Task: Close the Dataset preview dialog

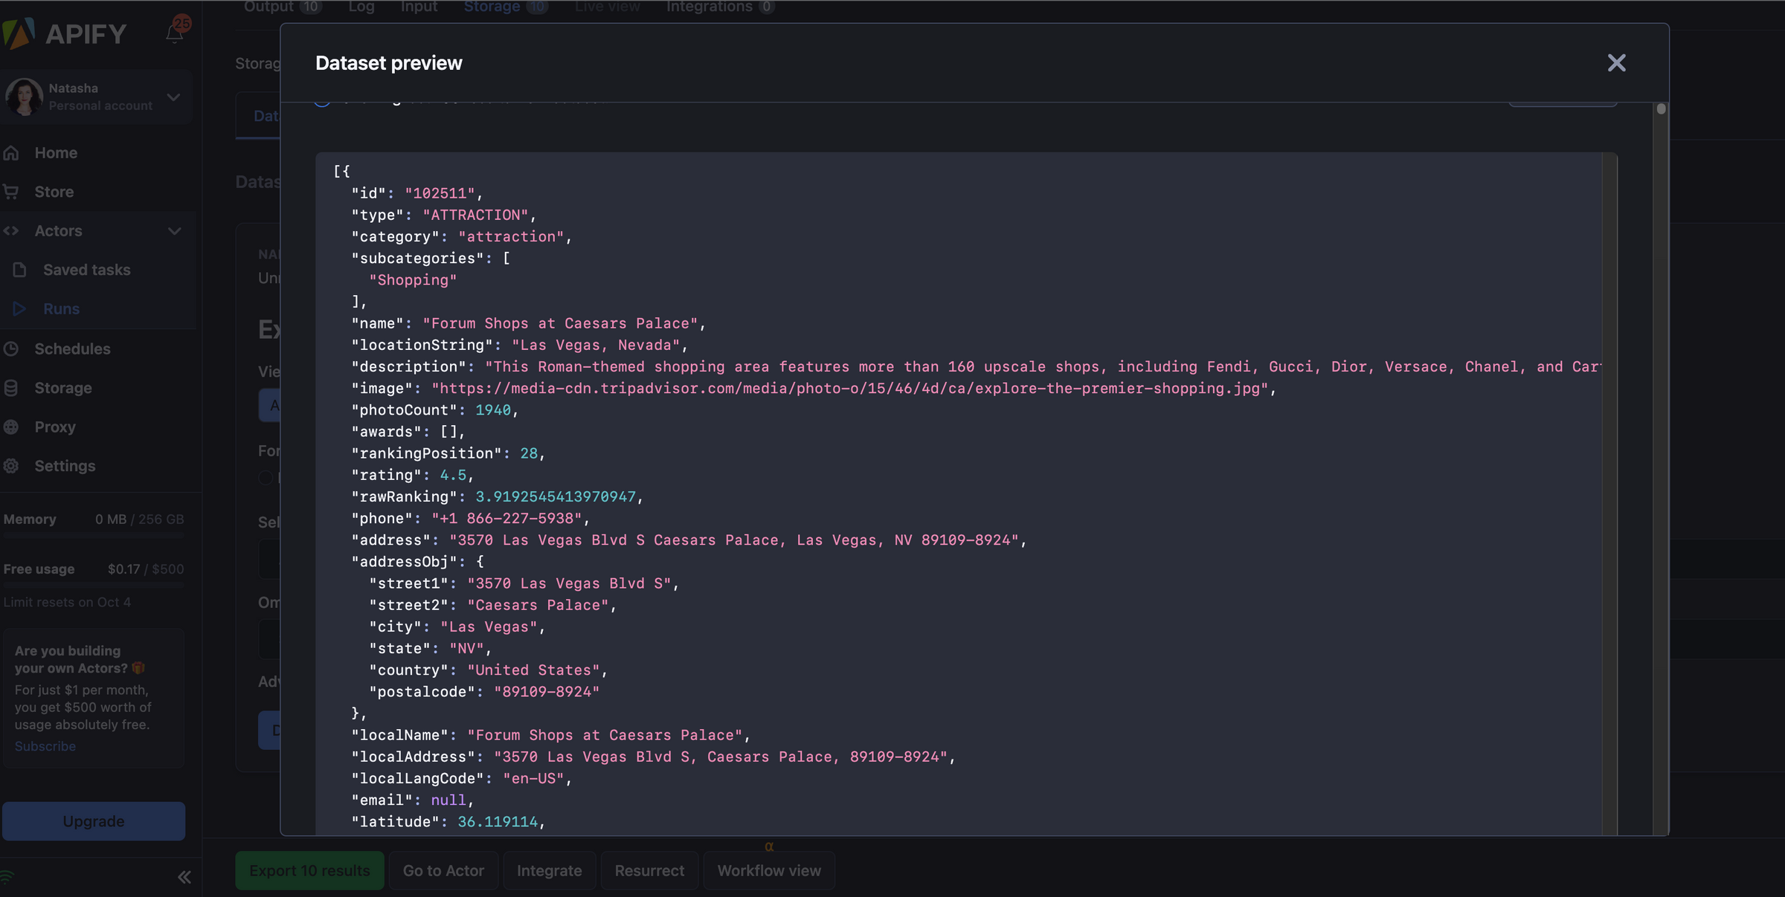Action: [1616, 63]
